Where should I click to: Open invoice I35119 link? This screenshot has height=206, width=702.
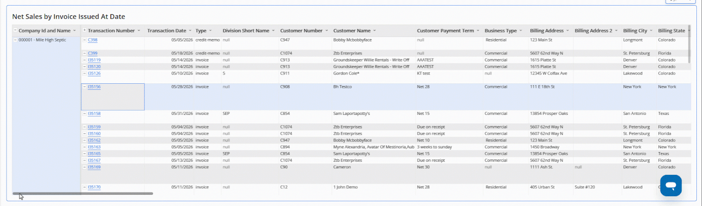pyautogui.click(x=94, y=60)
